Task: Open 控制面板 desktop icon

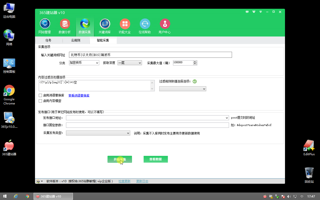Action: (x=9, y=65)
